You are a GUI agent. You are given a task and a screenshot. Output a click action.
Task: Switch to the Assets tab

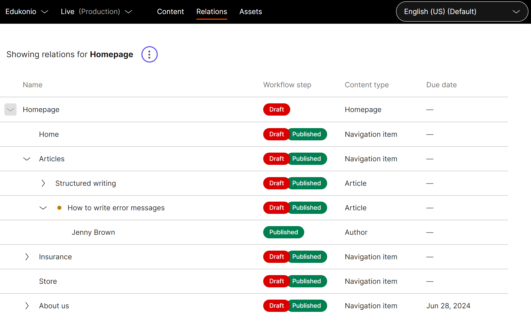pos(250,12)
